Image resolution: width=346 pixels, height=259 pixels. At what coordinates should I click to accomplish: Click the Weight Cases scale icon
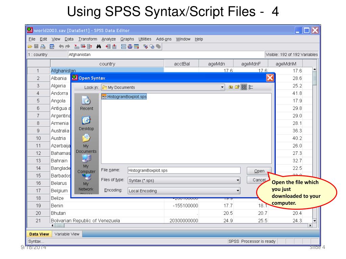130,47
